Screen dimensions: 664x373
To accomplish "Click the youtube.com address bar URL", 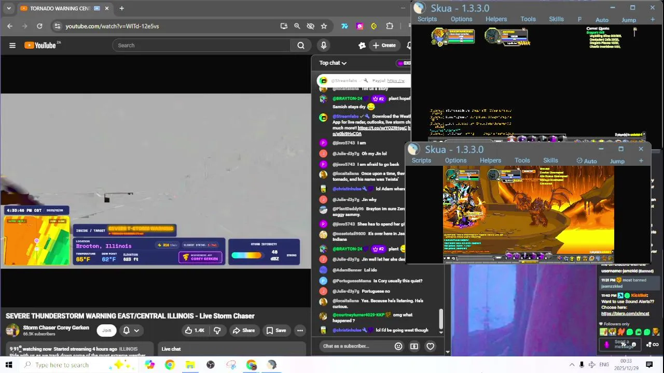I will click(112, 26).
